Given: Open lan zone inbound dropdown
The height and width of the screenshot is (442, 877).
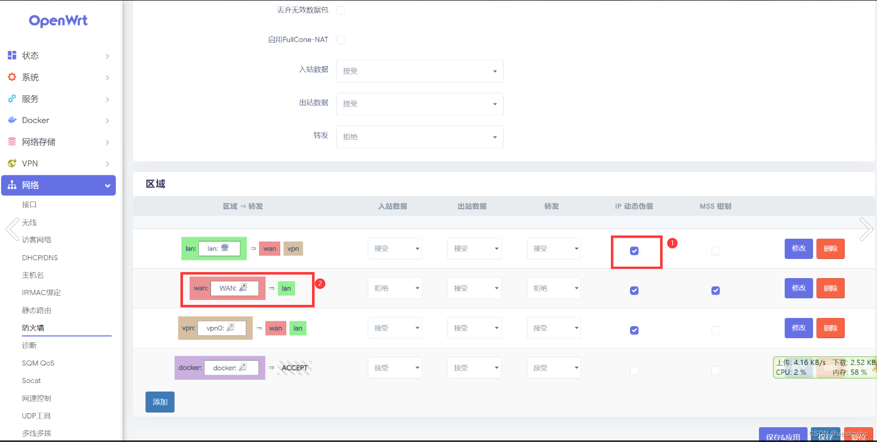Looking at the screenshot, I should click(395, 249).
